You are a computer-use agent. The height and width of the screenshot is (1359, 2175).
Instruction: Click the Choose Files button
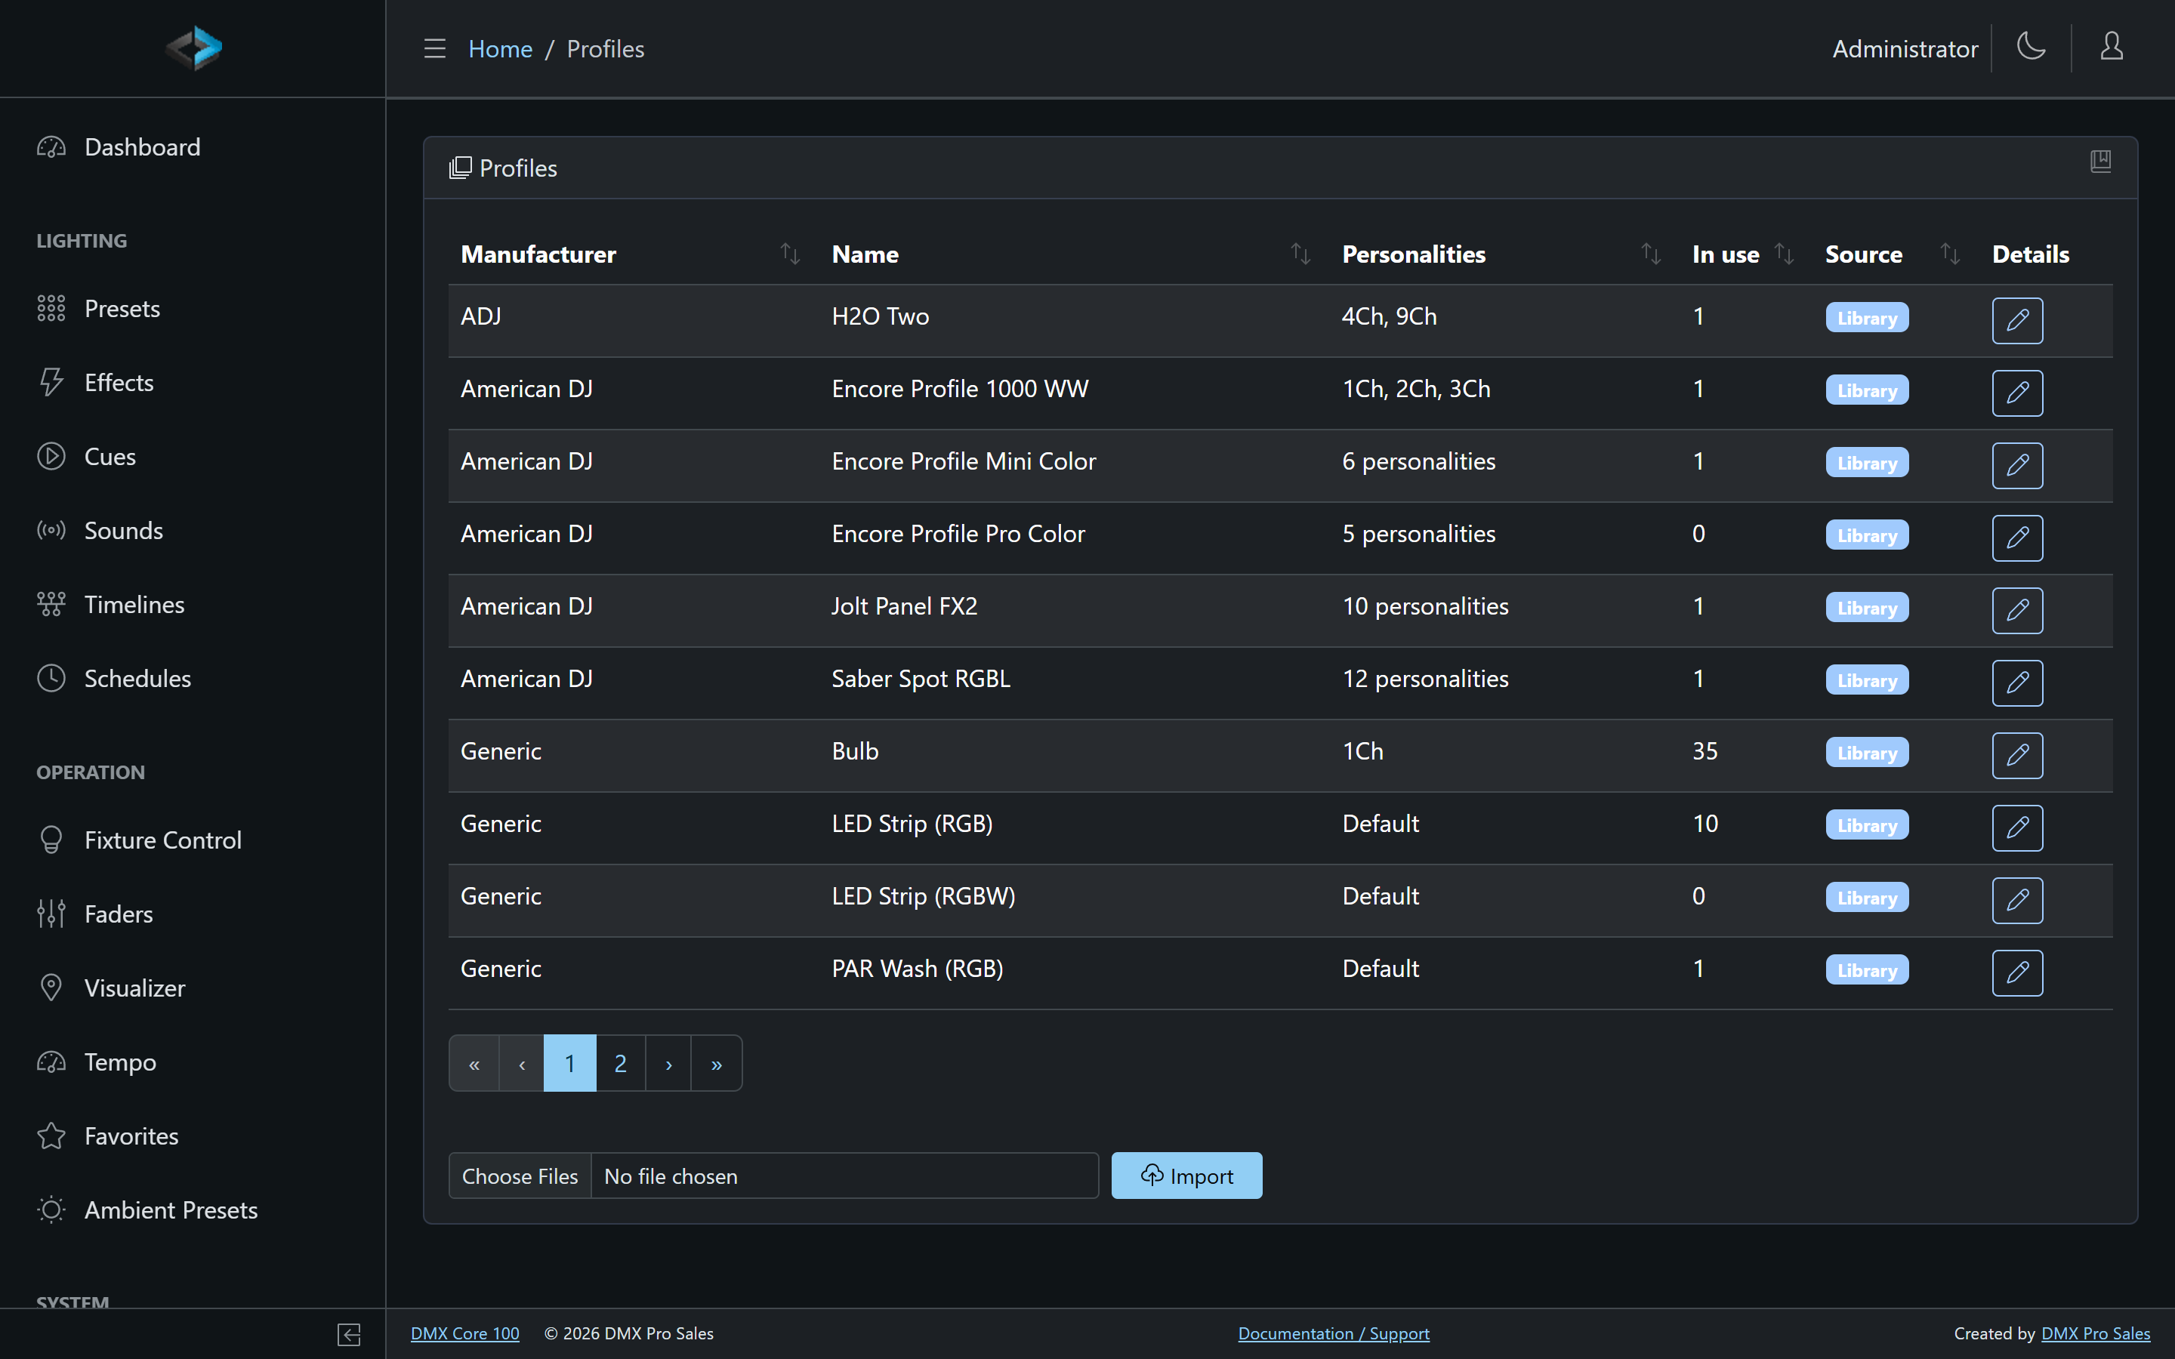click(520, 1176)
